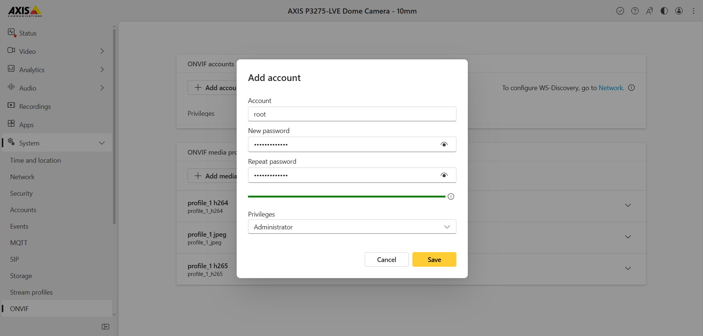This screenshot has height=336, width=703.
Task: Go to Accounts under System
Action: (23, 210)
